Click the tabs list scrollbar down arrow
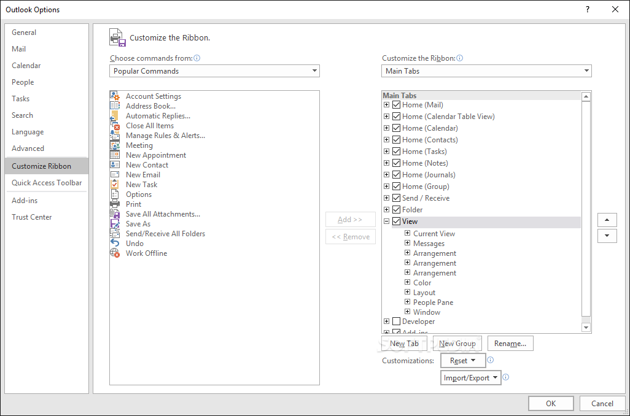Viewport: 630px width, 416px height. click(x=586, y=328)
